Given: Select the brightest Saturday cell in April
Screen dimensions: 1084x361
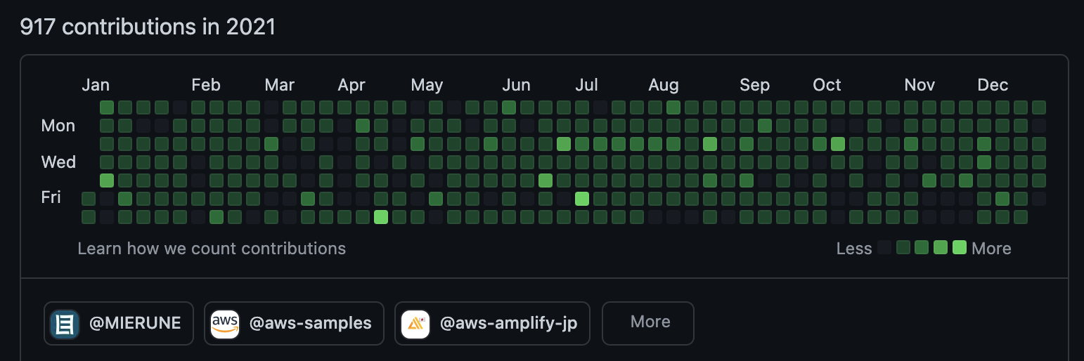Looking at the screenshot, I should point(381,217).
